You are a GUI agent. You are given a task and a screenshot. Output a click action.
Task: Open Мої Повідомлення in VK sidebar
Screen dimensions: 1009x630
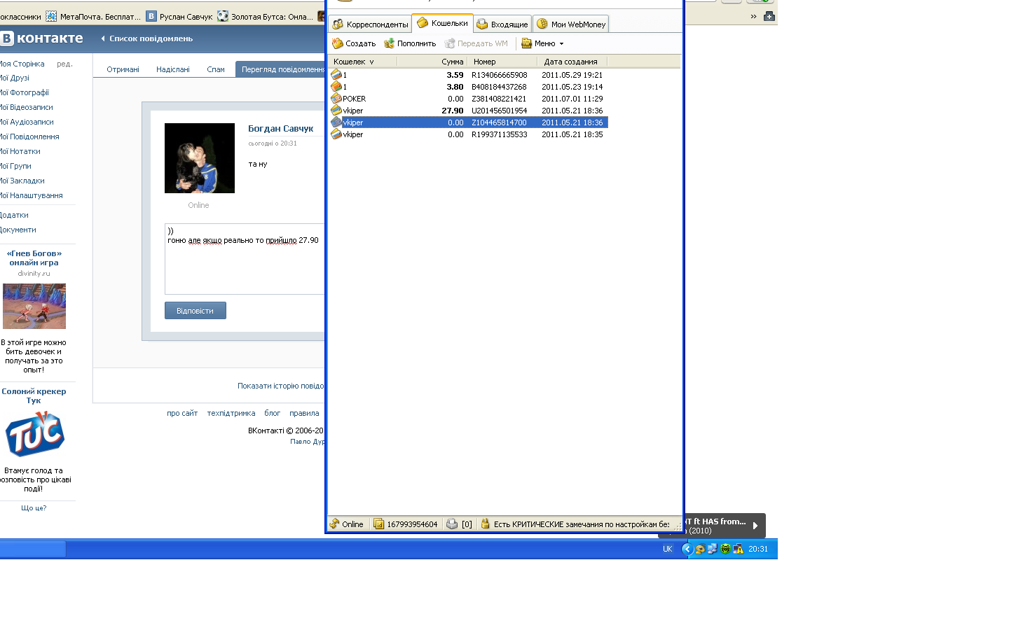click(x=29, y=136)
